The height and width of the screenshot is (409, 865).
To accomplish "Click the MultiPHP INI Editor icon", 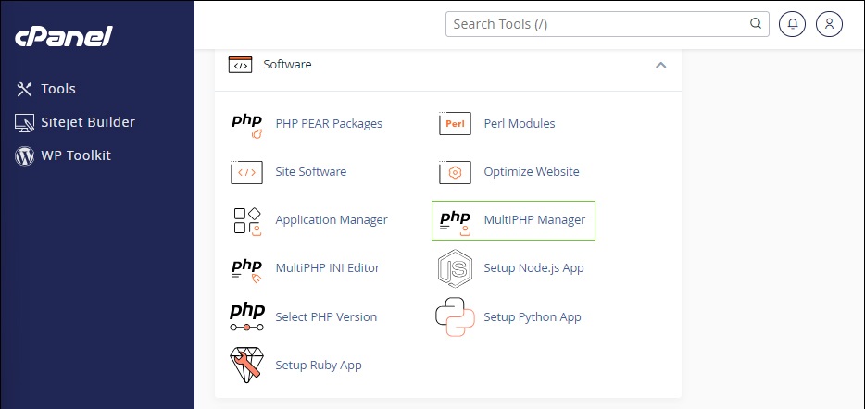I will (x=246, y=270).
